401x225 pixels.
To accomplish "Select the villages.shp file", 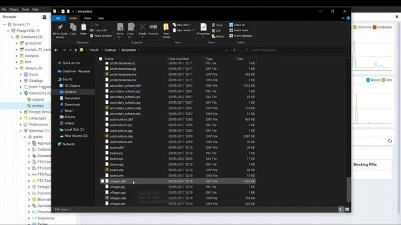I will click(118, 198).
